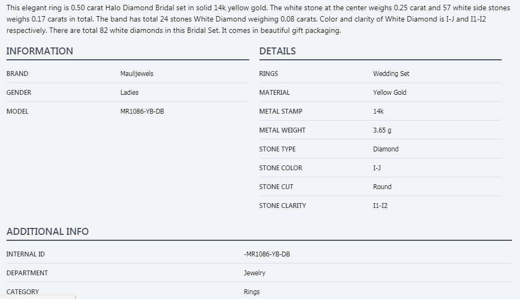Click the Rings category value
This screenshot has height=299, width=520.
[251, 292]
